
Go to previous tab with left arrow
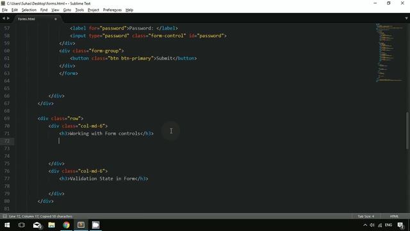click(3, 19)
